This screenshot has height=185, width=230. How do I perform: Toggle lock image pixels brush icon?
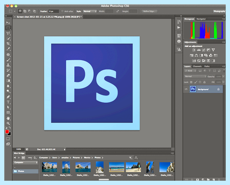point(195,82)
